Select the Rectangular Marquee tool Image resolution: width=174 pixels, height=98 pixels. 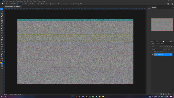(x=2, y=12)
